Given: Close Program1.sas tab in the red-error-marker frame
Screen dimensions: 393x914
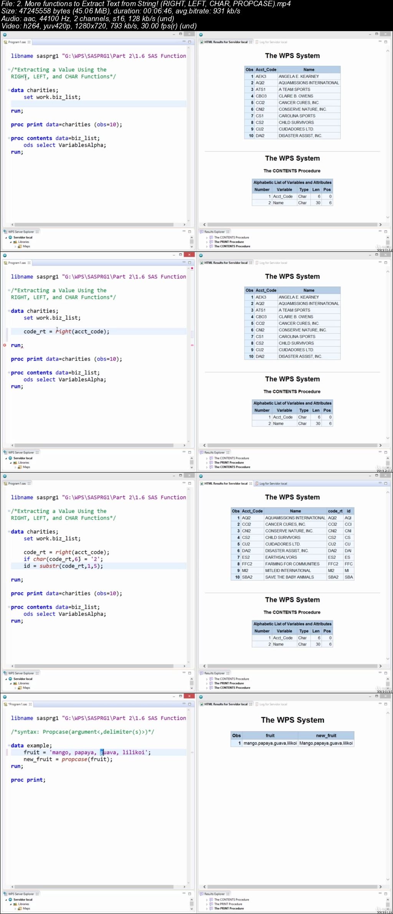Looking at the screenshot, I should [x=29, y=263].
